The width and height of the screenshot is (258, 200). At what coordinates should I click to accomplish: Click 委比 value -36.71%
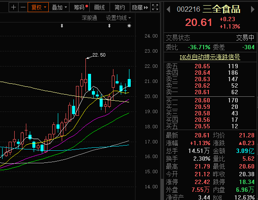(x=199, y=47)
